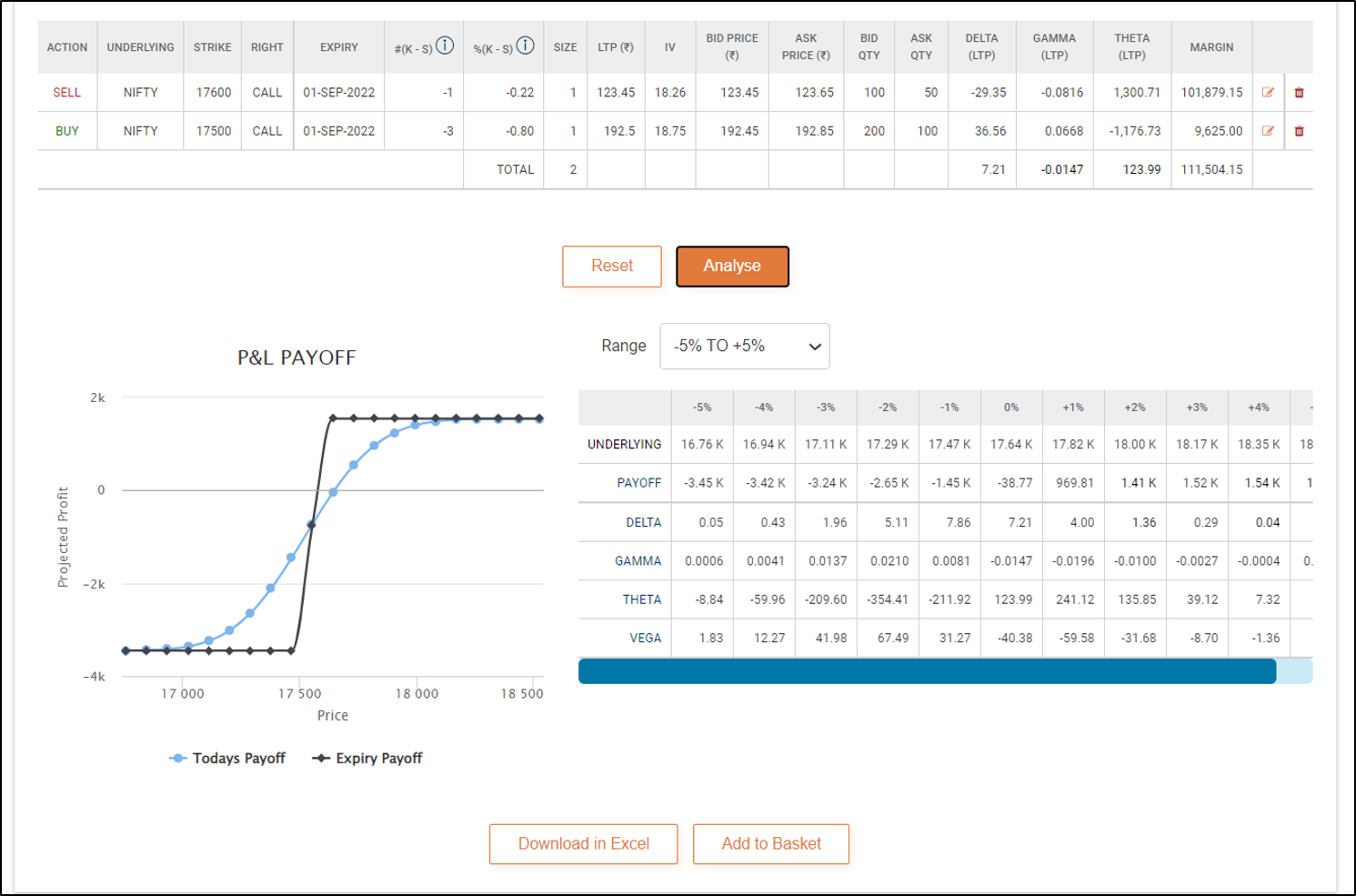Download the analysis in Excel
The width and height of the screenshot is (1356, 896).
(x=583, y=843)
